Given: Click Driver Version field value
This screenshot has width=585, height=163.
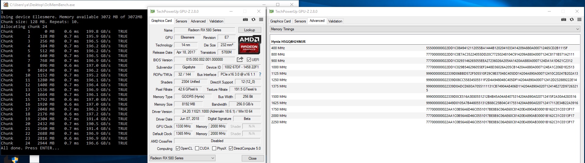Looking at the screenshot, I should [x=217, y=111].
